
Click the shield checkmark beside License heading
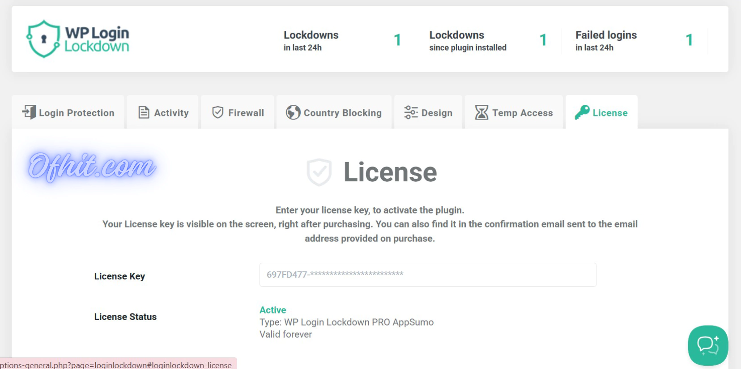319,172
